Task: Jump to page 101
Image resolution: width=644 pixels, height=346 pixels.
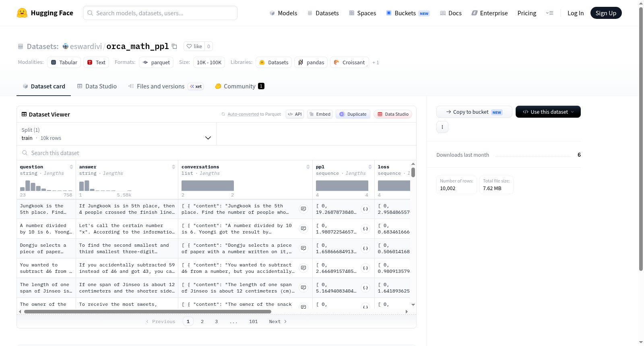Action: click(254, 321)
